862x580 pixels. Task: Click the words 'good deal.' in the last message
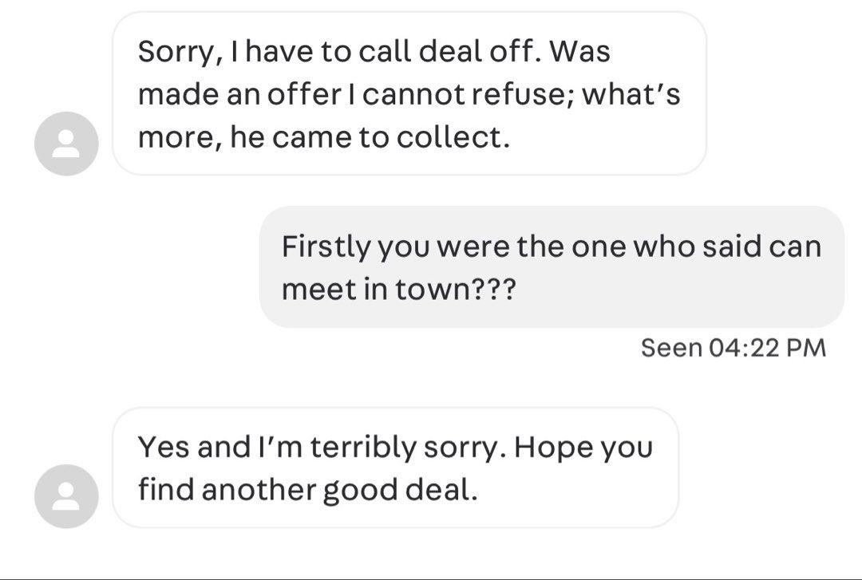(400, 491)
